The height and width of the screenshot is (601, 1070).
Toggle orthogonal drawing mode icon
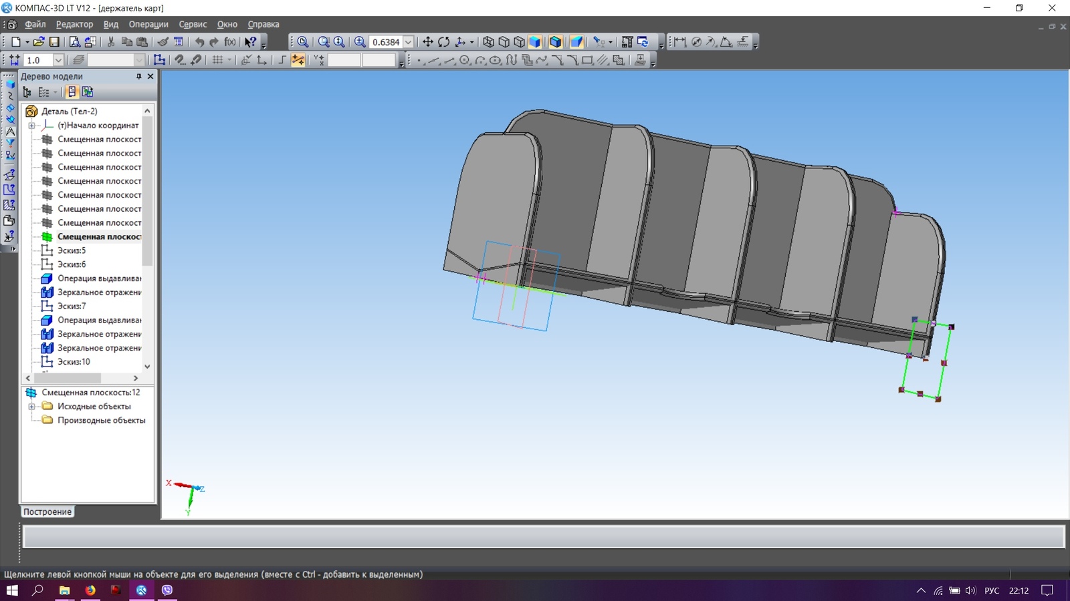point(282,60)
